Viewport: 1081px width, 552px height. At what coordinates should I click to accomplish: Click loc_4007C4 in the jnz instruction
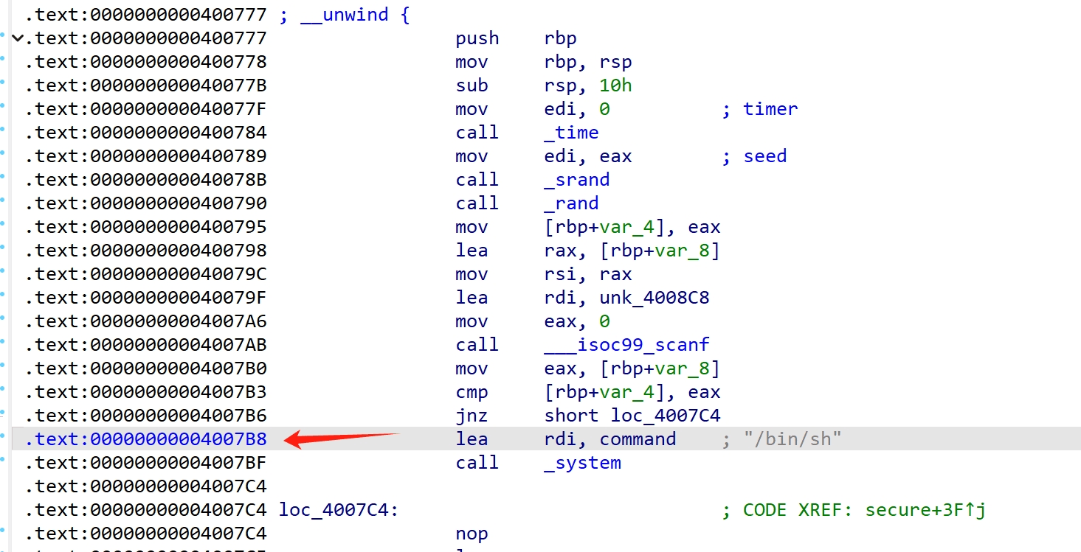point(666,416)
